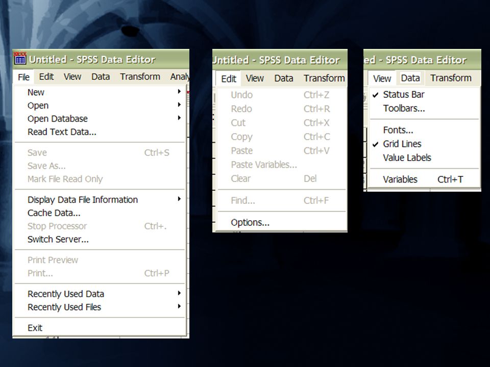Open the Edit menu in left window
The image size is (490, 367).
pyautogui.click(x=46, y=77)
